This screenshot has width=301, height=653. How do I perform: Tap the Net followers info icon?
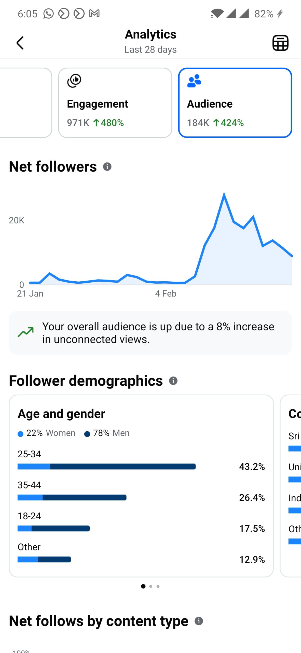point(107,167)
